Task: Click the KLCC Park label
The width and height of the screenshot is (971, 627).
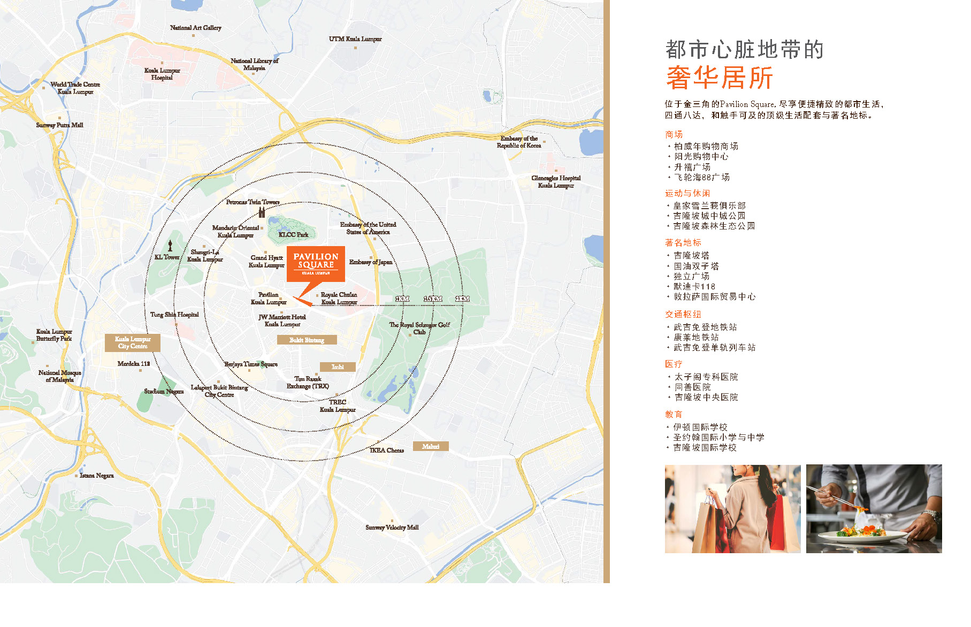Action: pos(293,235)
